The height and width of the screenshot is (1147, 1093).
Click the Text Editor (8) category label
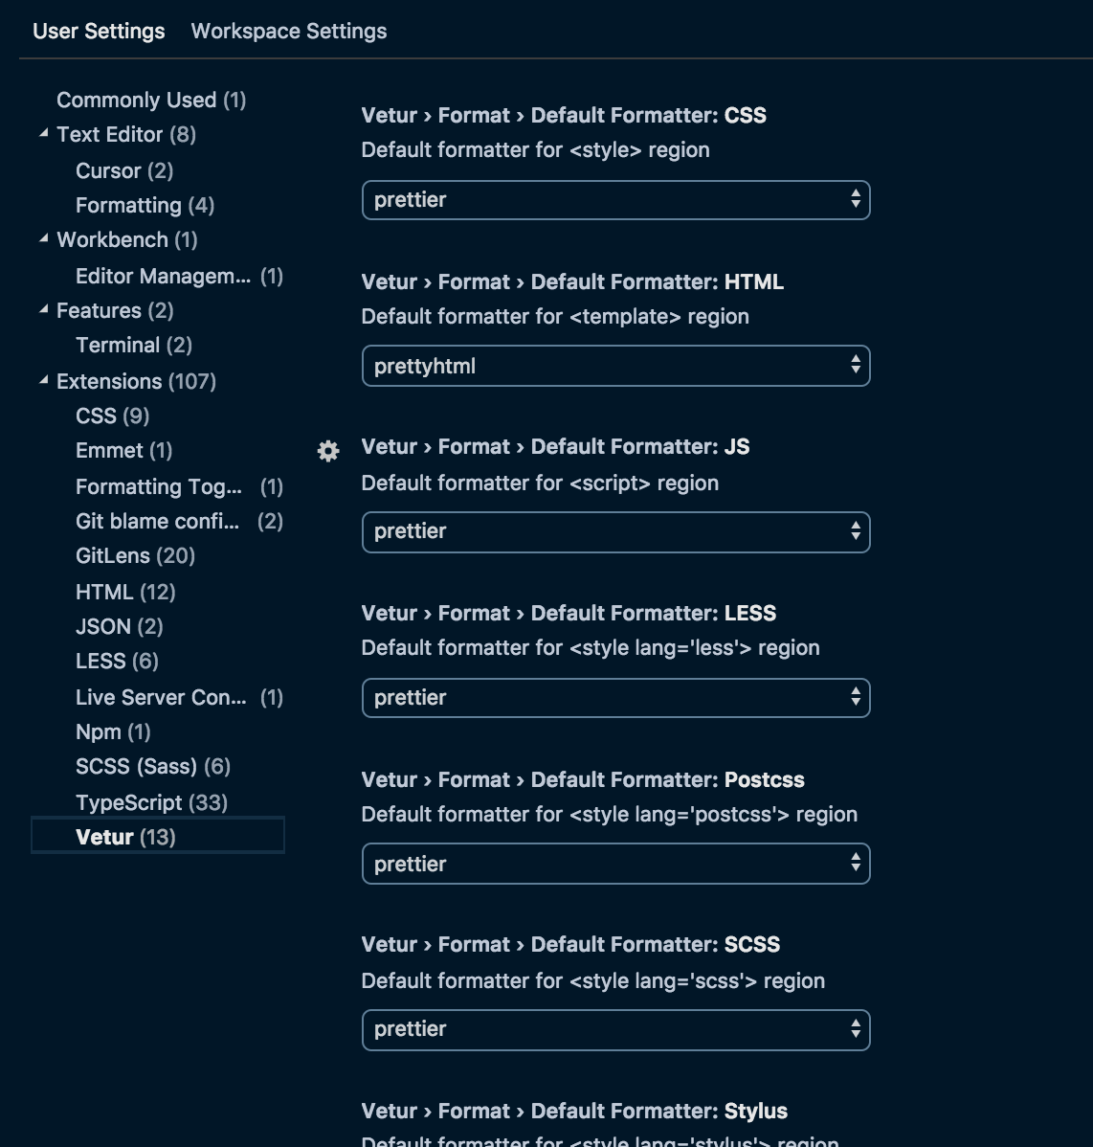tap(126, 135)
